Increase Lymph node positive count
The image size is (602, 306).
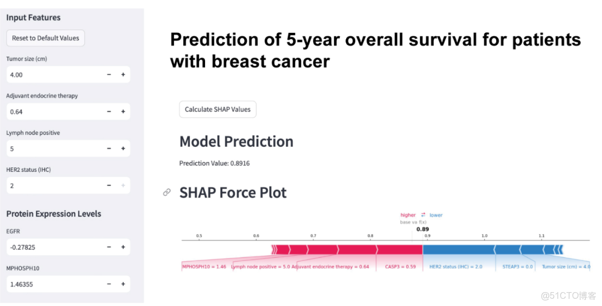123,149
